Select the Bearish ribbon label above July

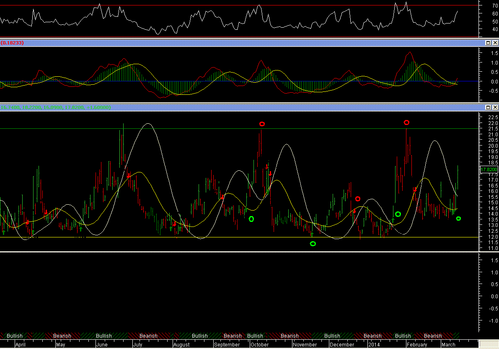point(148,336)
